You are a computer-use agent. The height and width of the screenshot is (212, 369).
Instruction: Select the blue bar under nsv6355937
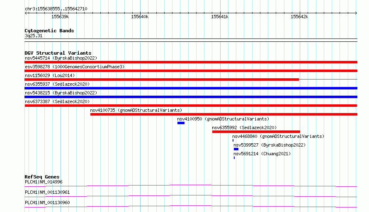pos(191,88)
